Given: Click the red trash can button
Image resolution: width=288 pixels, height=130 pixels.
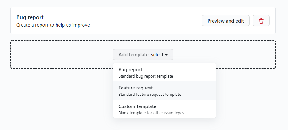Looking at the screenshot, I should (x=261, y=21).
